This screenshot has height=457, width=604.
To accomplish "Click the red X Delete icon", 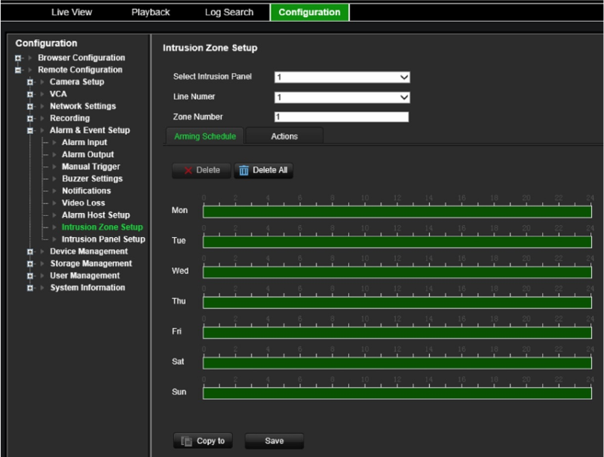I will point(188,171).
